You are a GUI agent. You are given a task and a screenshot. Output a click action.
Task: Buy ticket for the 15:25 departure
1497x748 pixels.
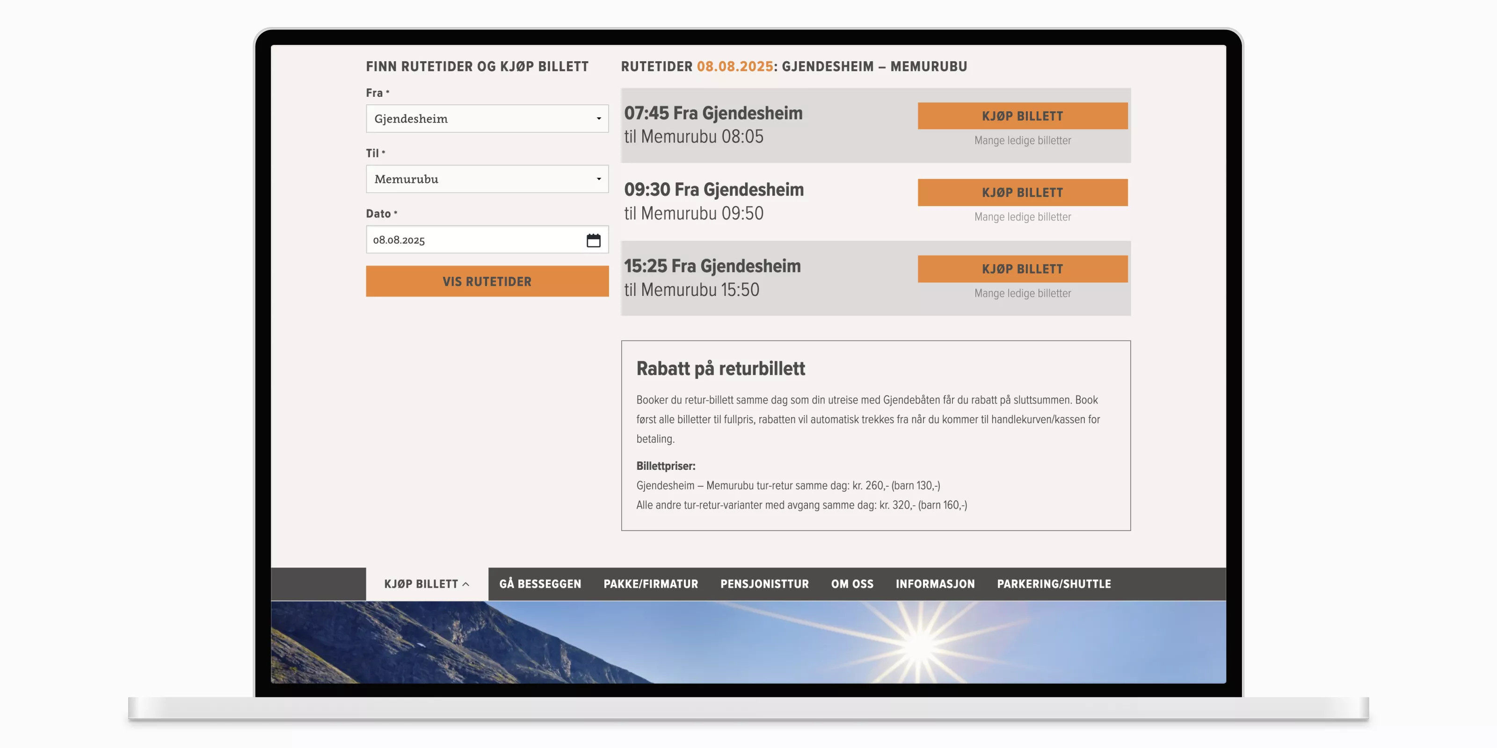tap(1022, 269)
